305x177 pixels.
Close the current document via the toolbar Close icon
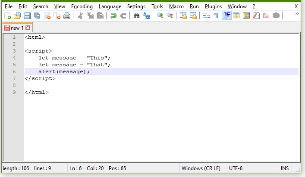47,16
